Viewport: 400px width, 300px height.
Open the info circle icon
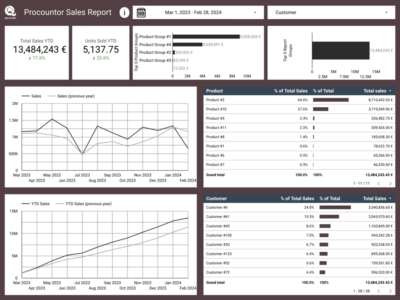coord(124,12)
